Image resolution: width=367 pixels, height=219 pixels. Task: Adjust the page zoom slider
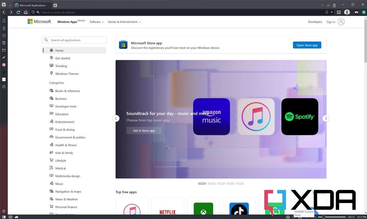(x=332, y=217)
